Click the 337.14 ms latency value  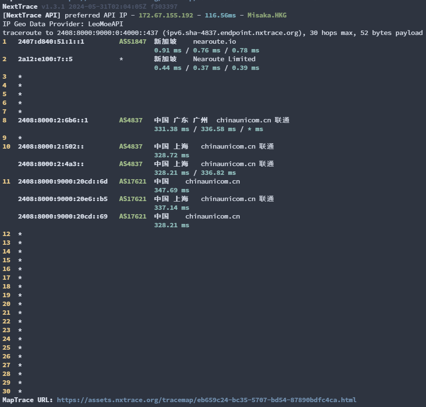click(172, 207)
